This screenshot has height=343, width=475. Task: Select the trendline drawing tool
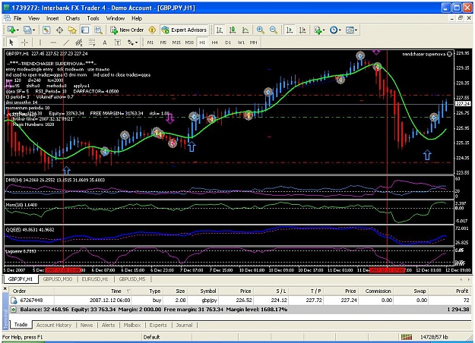coord(66,42)
